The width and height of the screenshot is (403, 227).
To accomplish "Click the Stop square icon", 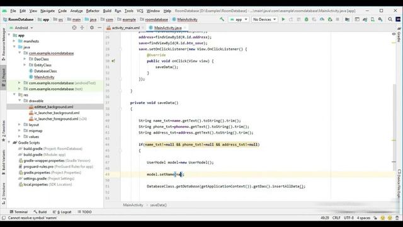I will click(338, 20).
